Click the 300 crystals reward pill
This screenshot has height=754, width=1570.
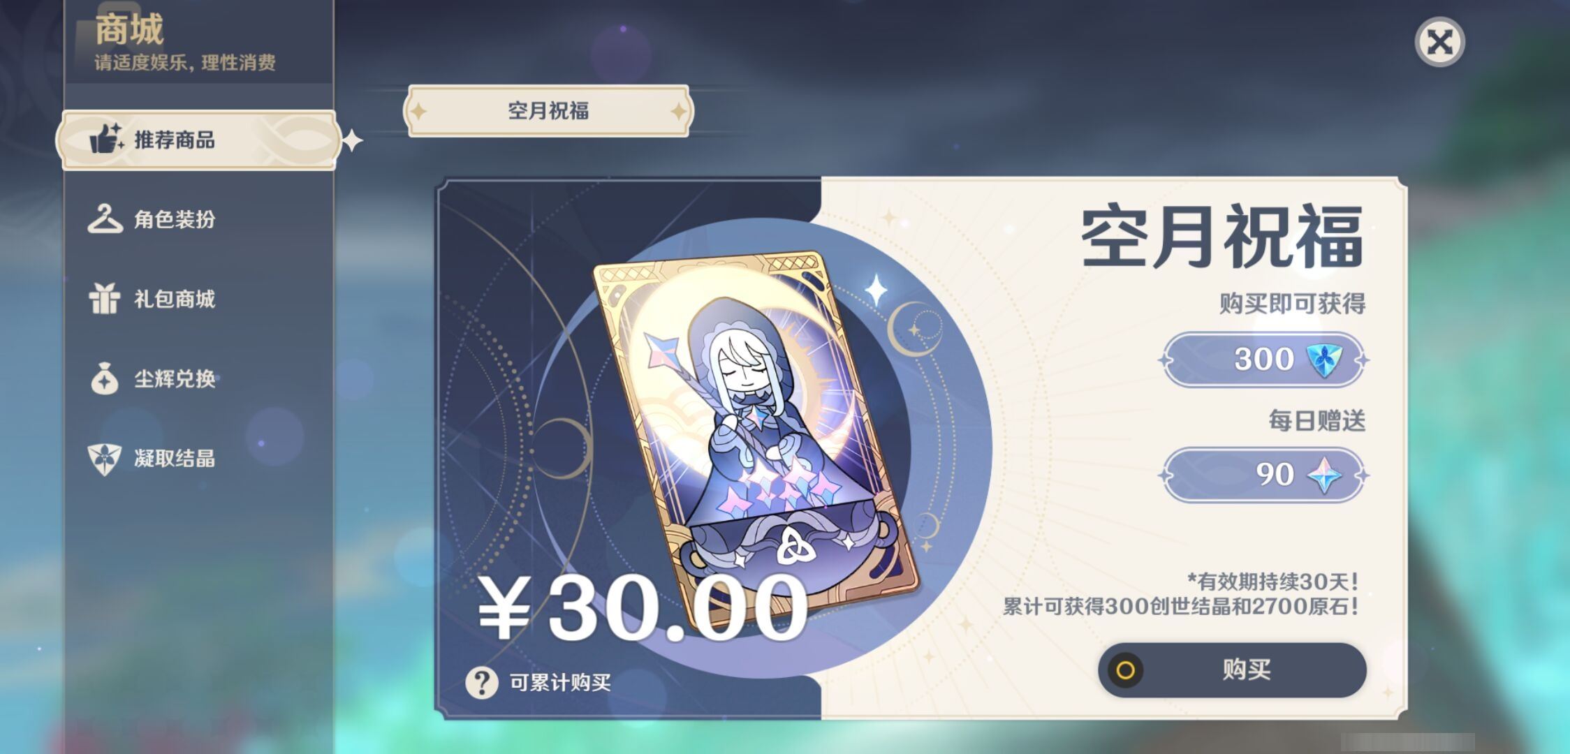pos(1264,360)
